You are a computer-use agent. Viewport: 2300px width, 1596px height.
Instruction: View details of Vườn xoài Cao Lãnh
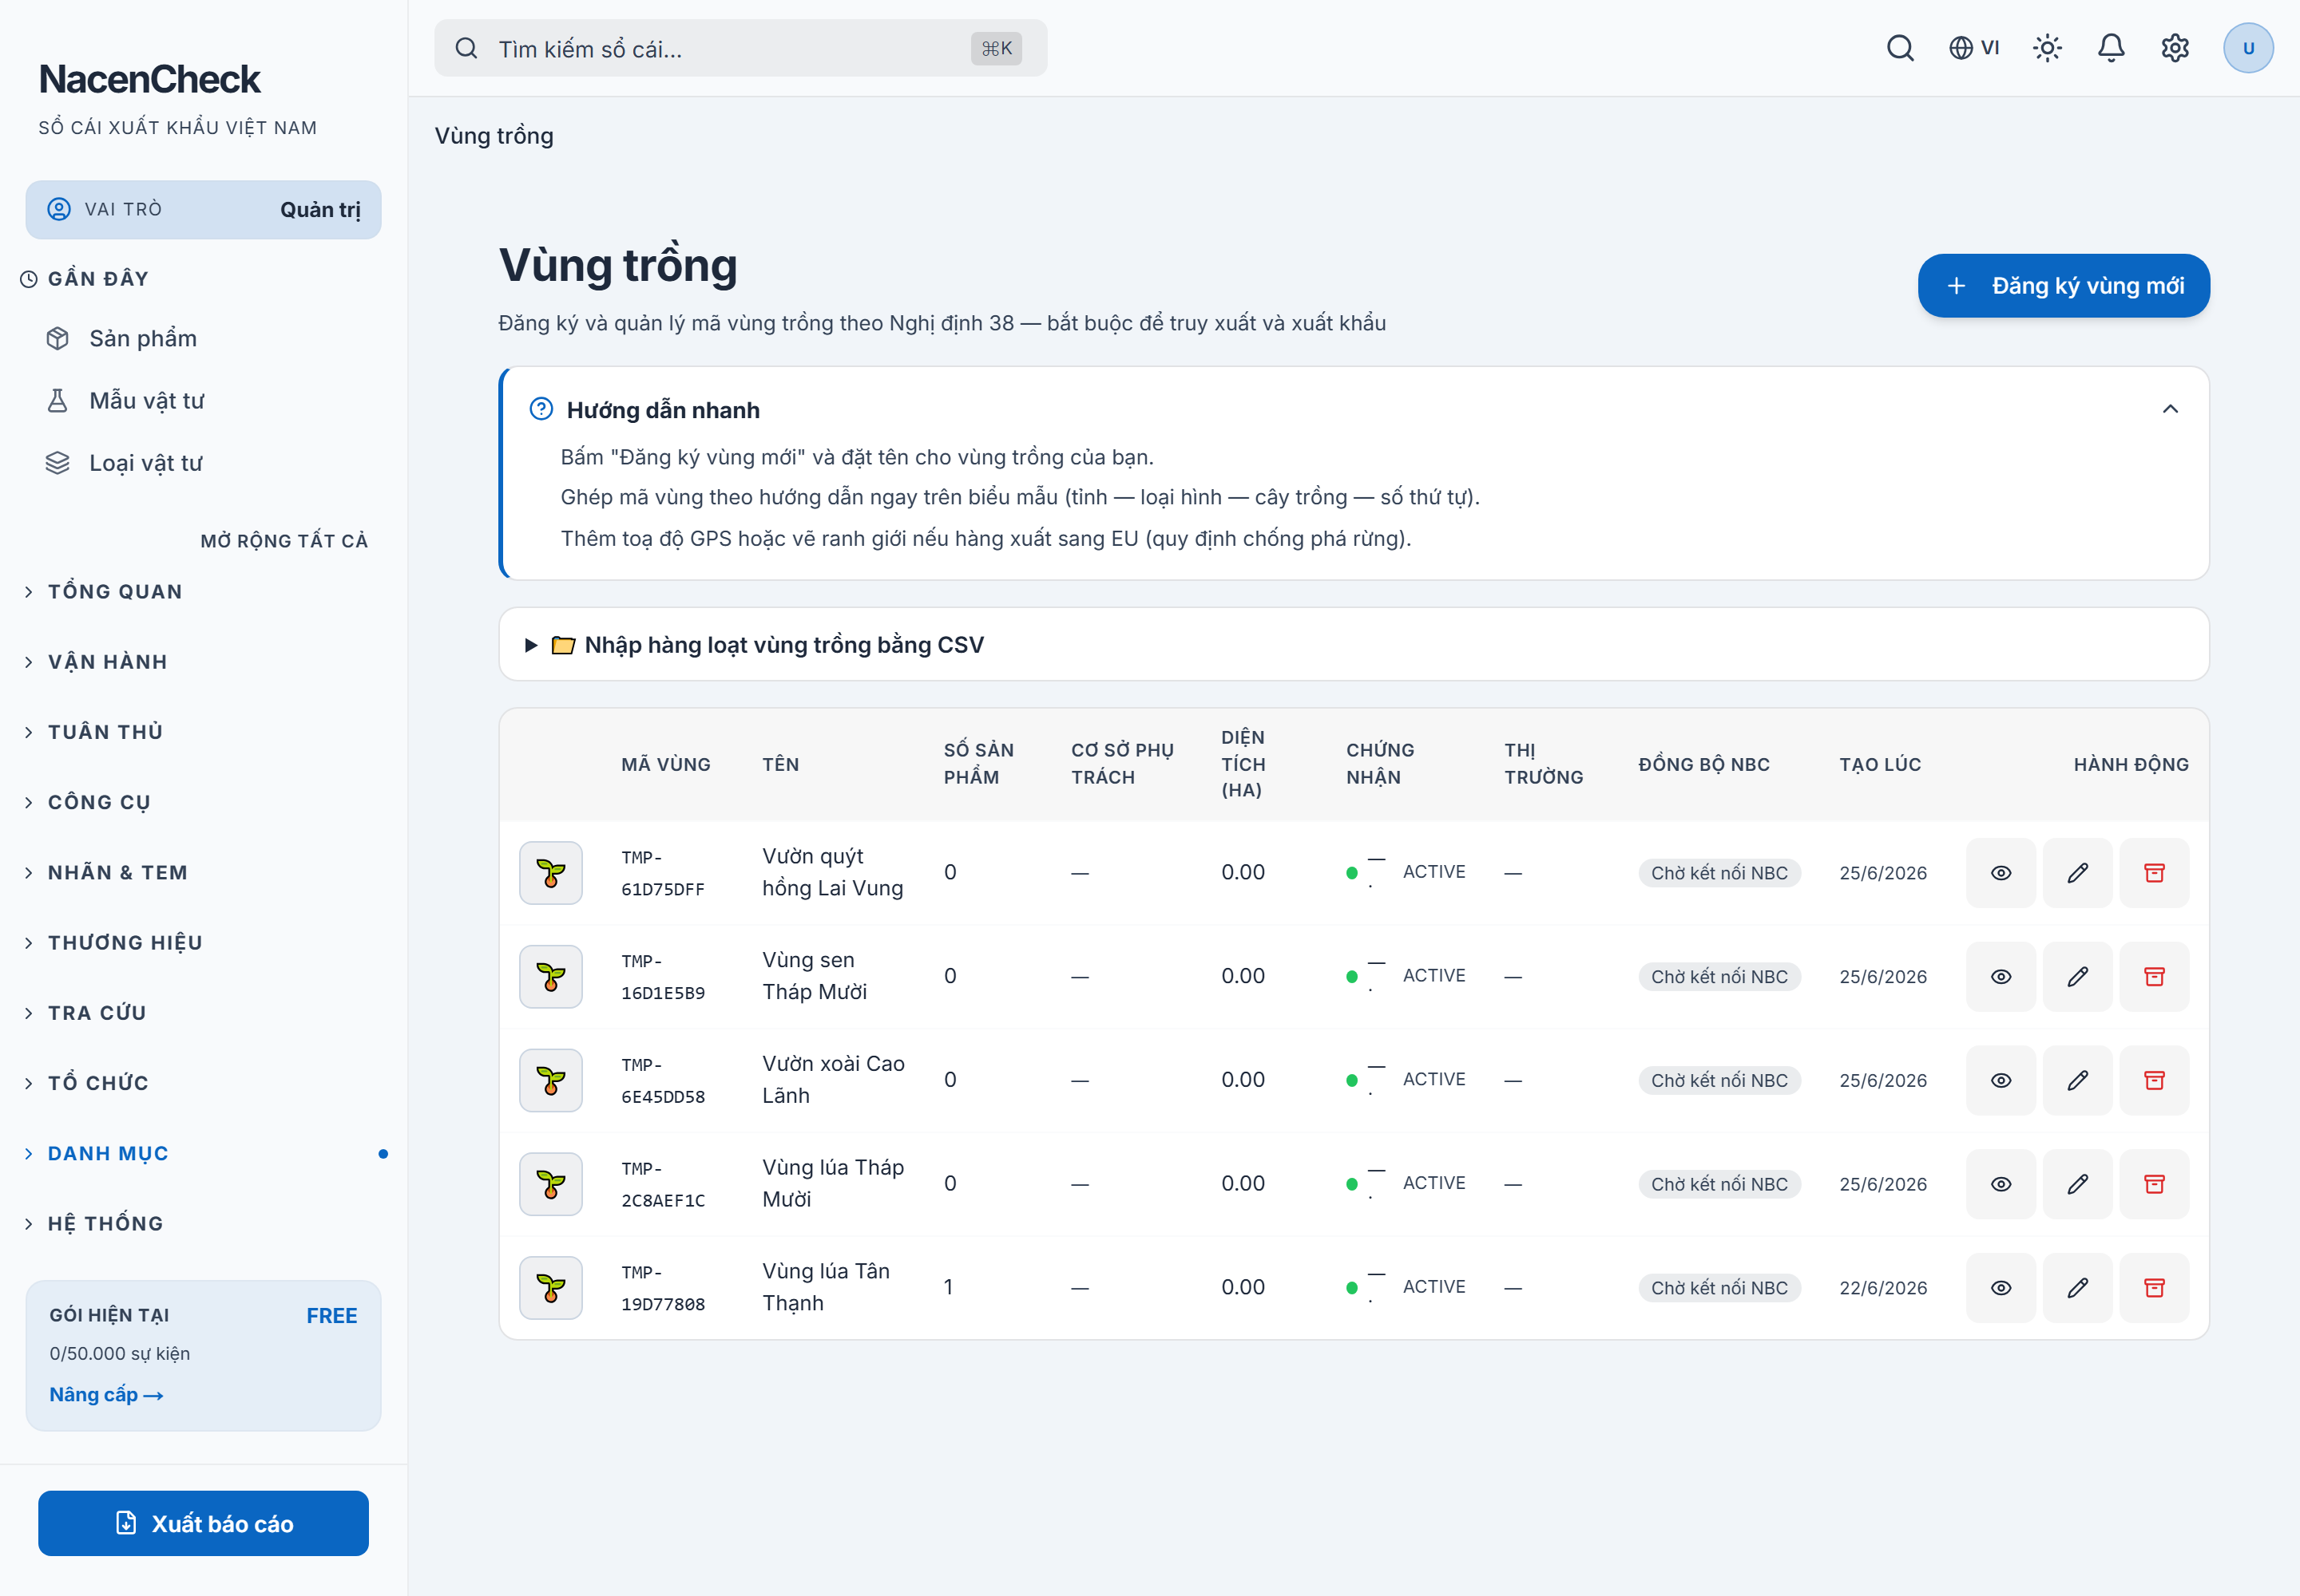(2001, 1080)
